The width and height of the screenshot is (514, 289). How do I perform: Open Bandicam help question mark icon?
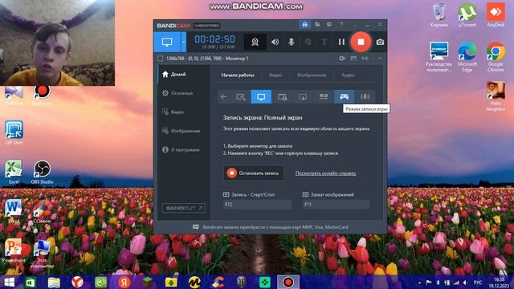click(x=341, y=25)
